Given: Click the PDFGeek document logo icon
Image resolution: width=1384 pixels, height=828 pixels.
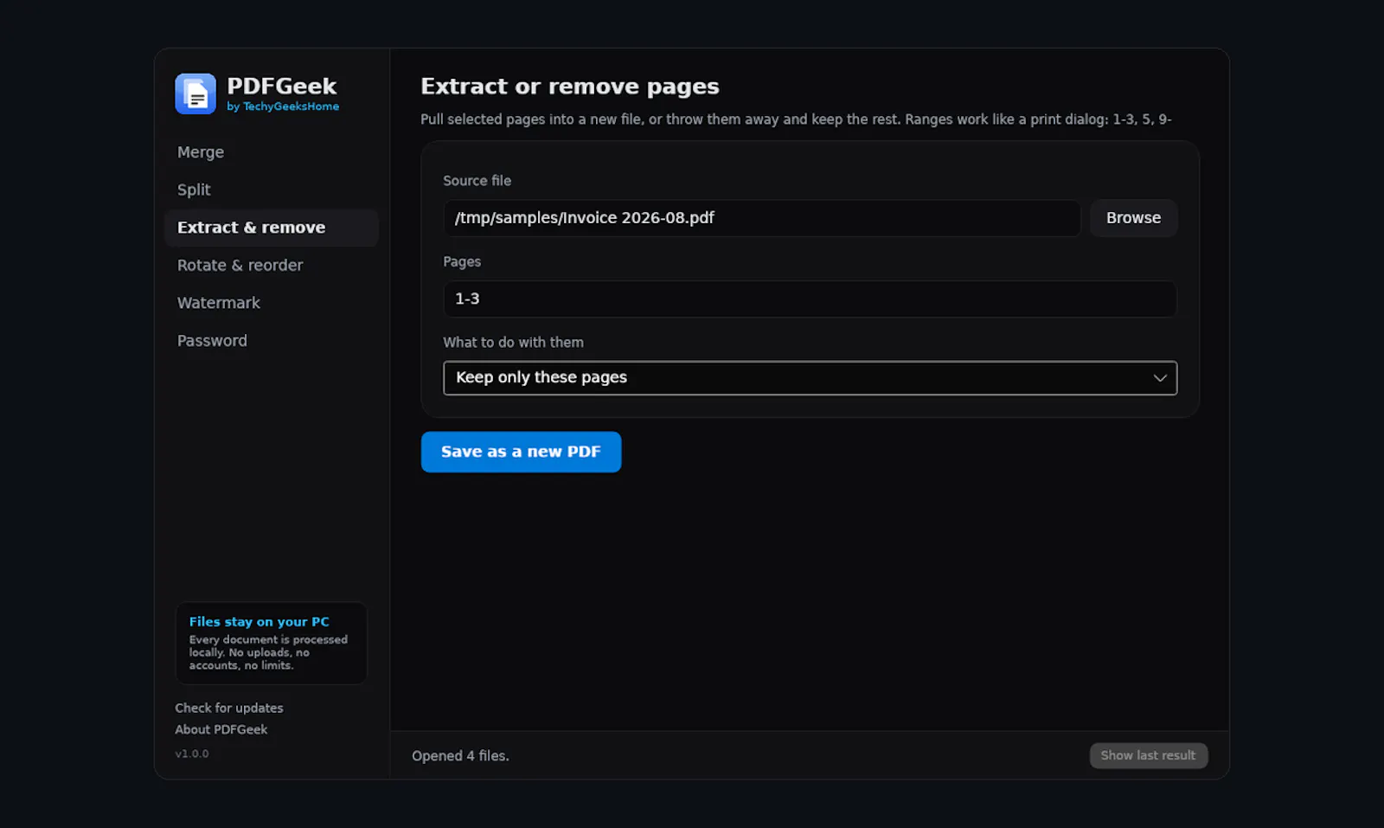Looking at the screenshot, I should pos(195,93).
